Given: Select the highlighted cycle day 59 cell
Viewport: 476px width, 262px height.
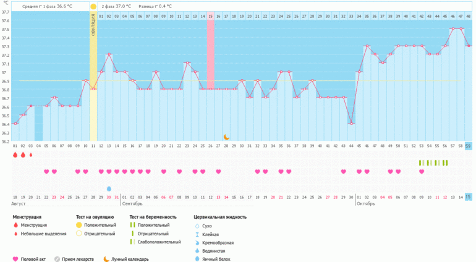Looking at the screenshot, I should 468,145.
